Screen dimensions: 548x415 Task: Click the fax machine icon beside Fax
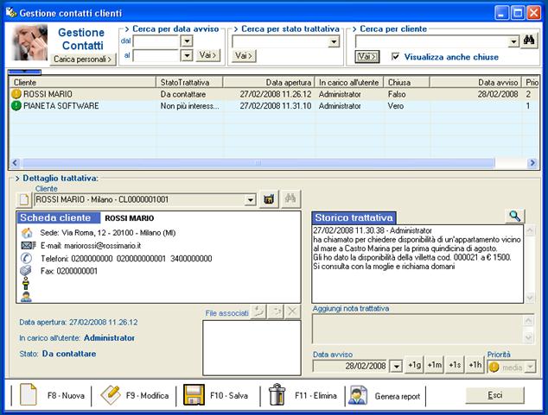(x=26, y=271)
